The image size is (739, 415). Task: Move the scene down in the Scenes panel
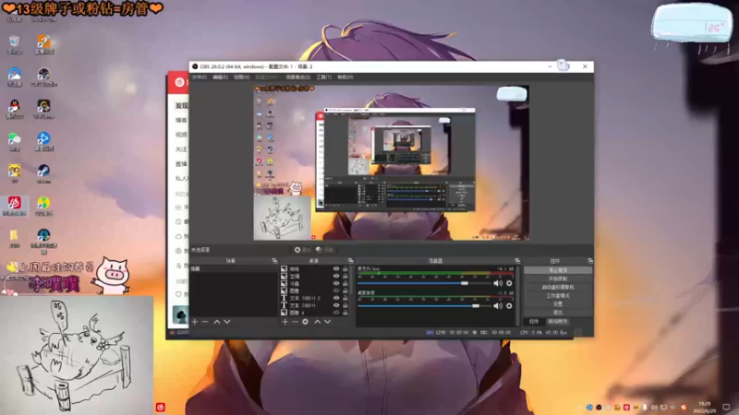point(227,322)
